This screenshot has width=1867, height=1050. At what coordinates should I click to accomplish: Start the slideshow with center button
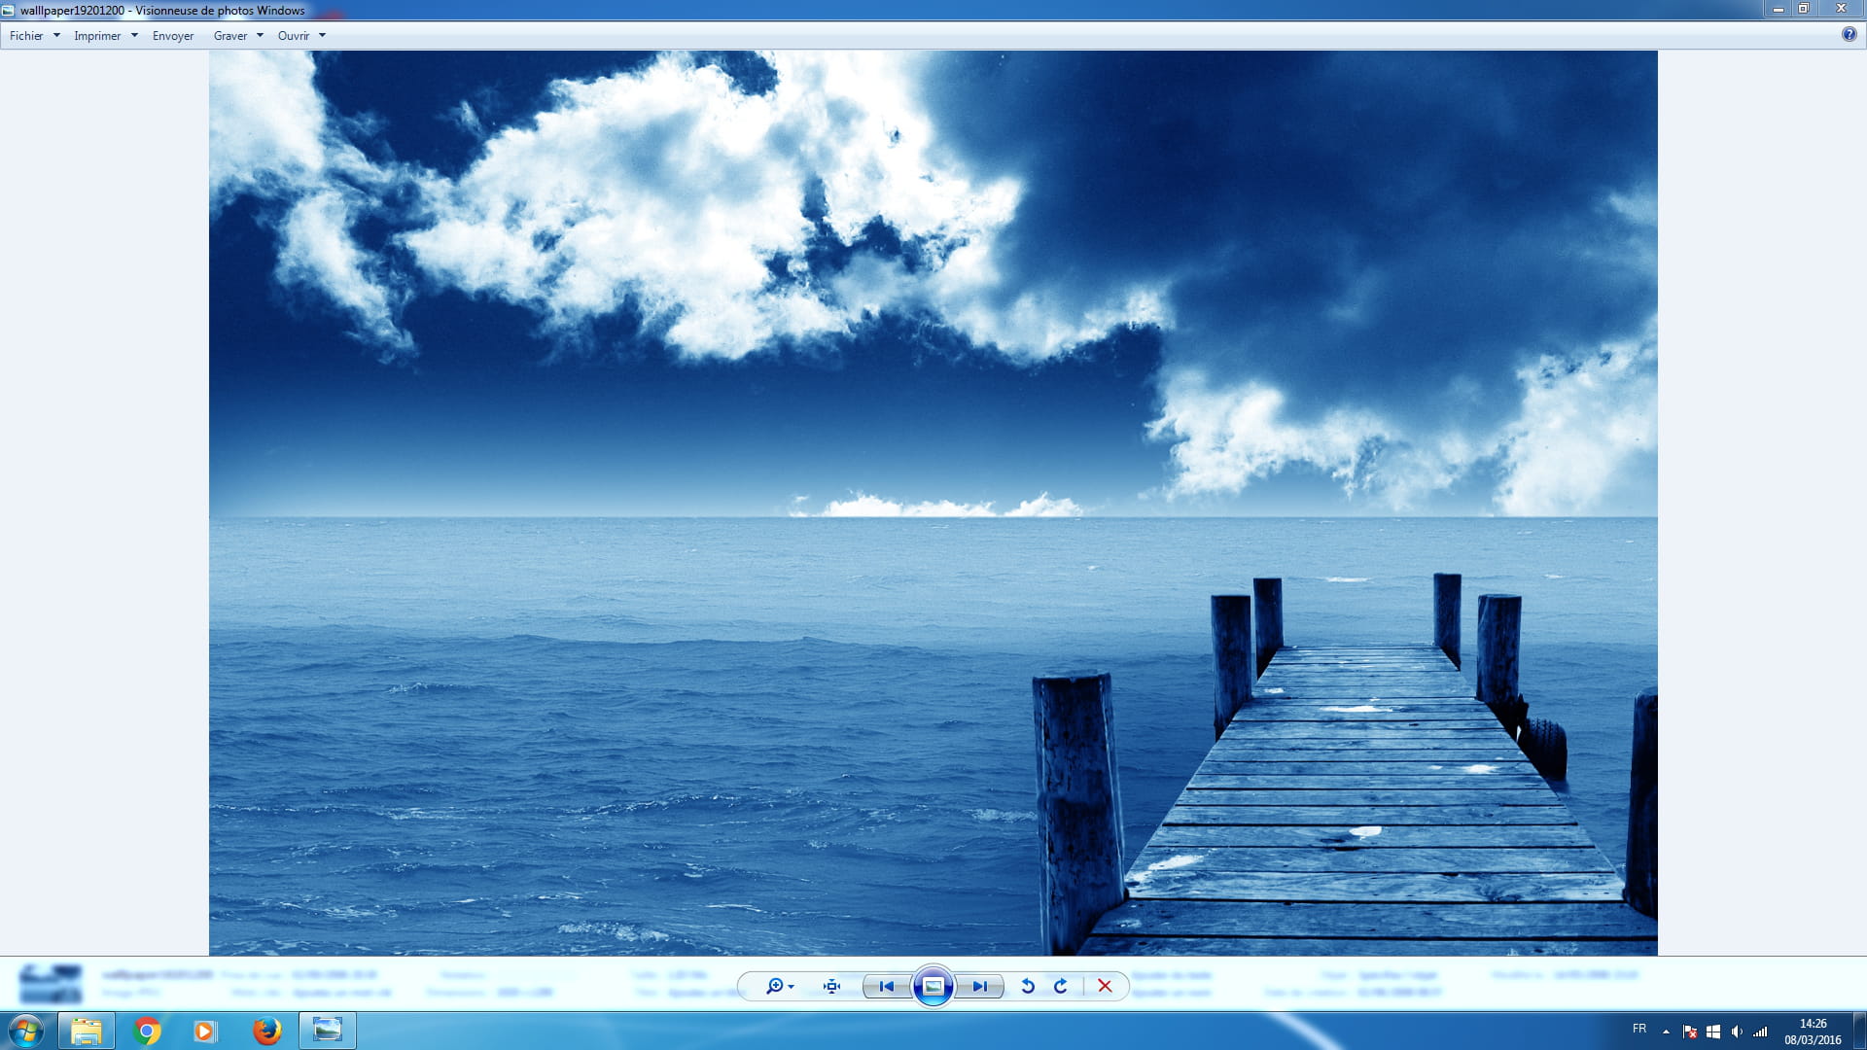(x=933, y=986)
